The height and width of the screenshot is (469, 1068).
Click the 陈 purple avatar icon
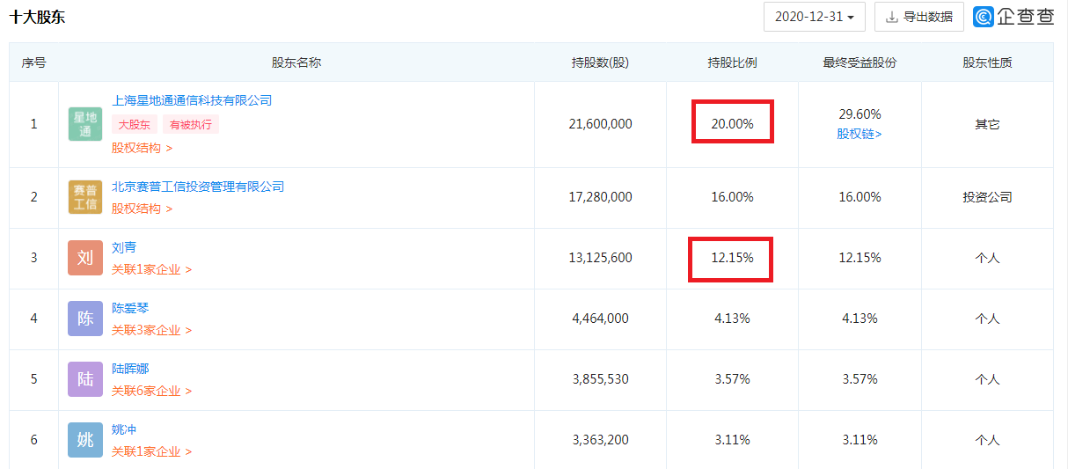(85, 319)
